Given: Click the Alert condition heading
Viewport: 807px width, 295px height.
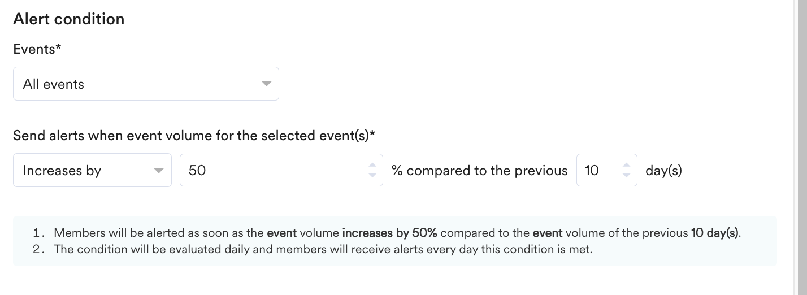Looking at the screenshot, I should coord(68,19).
